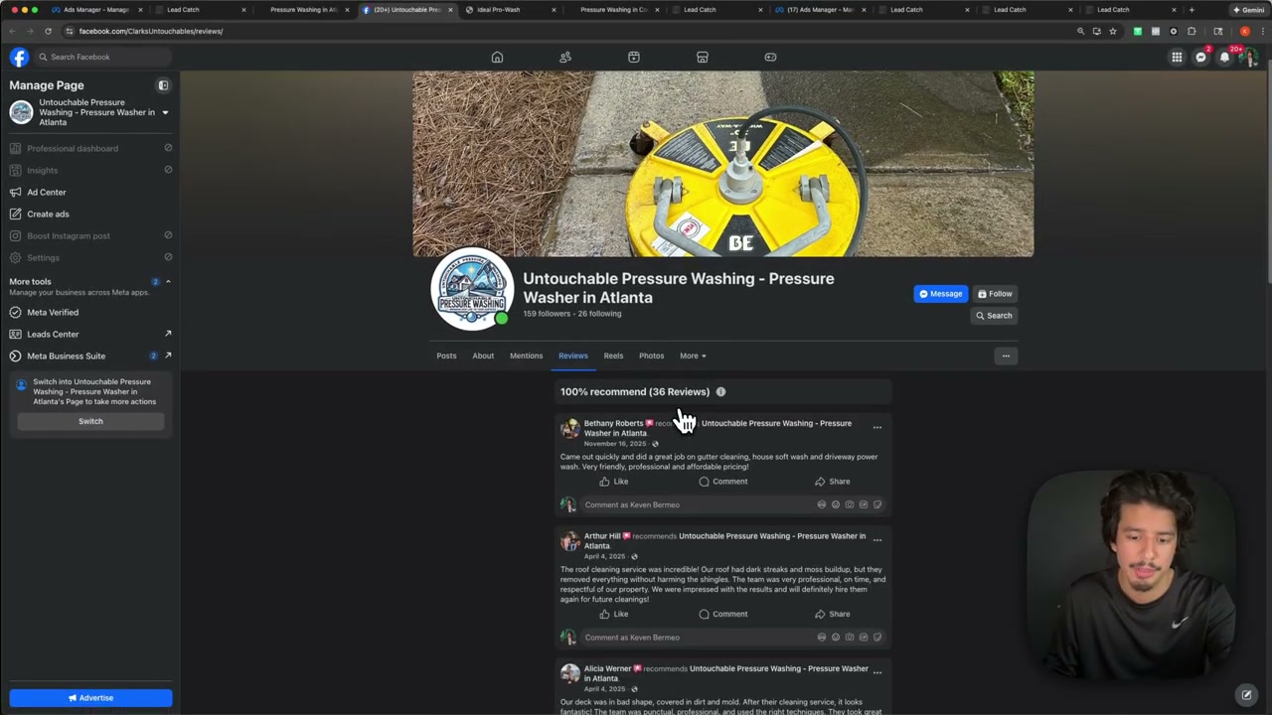Collapse the More tools section
Viewport: 1272px width, 715px height.
168,282
